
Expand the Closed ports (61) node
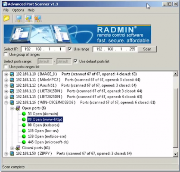(12, 148)
